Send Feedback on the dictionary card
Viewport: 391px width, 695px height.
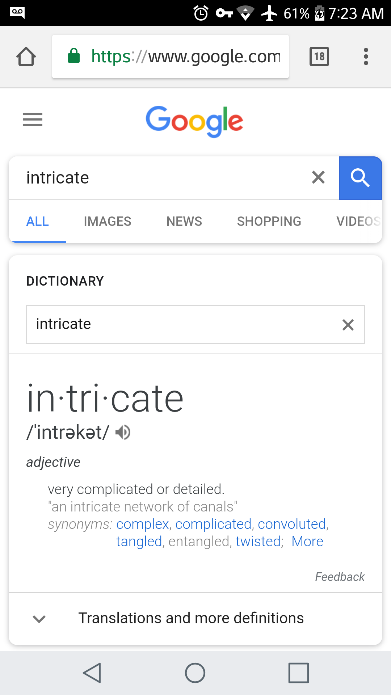[x=340, y=577]
